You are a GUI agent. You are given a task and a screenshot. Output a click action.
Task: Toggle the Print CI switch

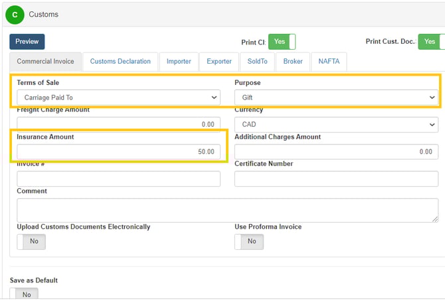[282, 42]
